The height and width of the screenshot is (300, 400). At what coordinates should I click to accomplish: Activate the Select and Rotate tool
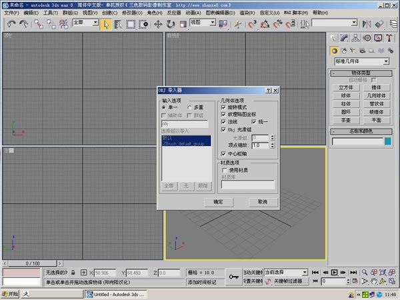point(171,25)
